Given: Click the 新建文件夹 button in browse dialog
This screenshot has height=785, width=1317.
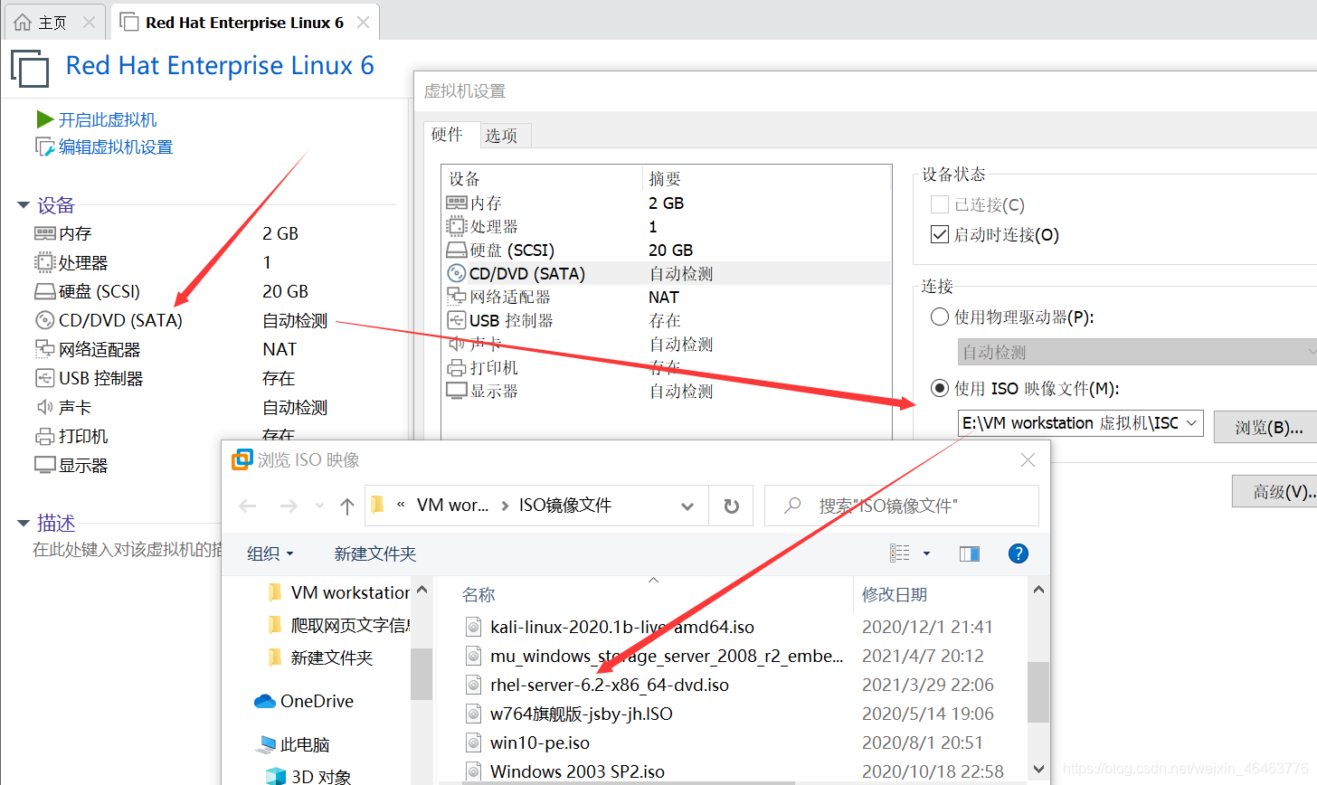Looking at the screenshot, I should 375,553.
